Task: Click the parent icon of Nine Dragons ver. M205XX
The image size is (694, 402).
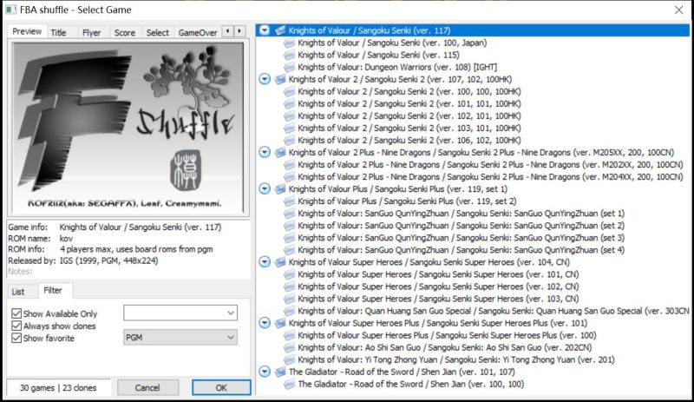Action: [280, 153]
